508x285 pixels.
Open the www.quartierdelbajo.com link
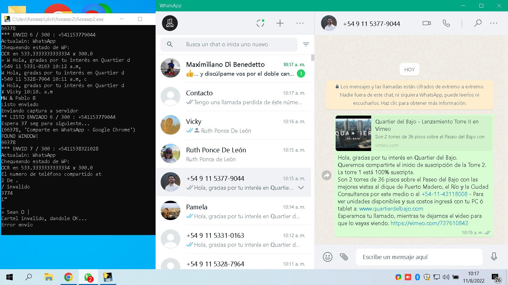(391, 209)
